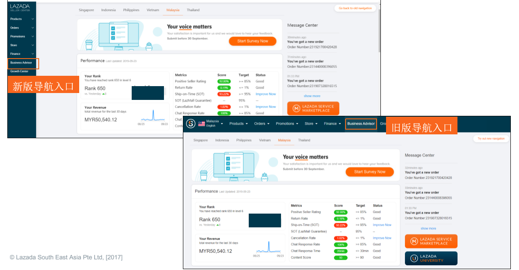The image size is (519, 270).
Task: Click the M icon on the old-navigation window's Service Marketplace banner
Action: pyautogui.click(x=414, y=241)
